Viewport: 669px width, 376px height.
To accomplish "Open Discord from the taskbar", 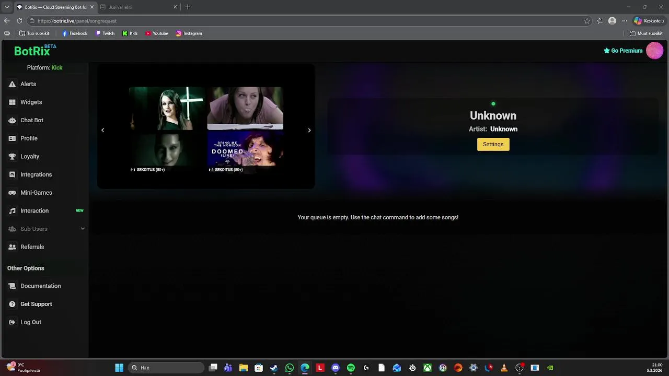I will 336,368.
